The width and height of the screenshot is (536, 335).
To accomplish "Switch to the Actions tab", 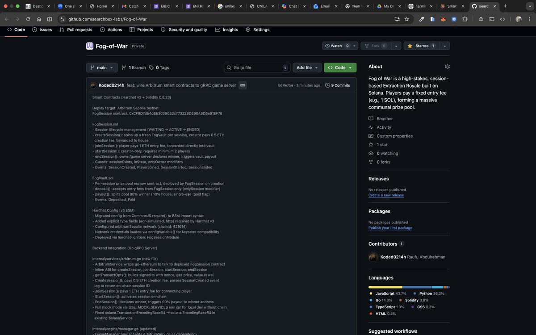I will coord(111,30).
